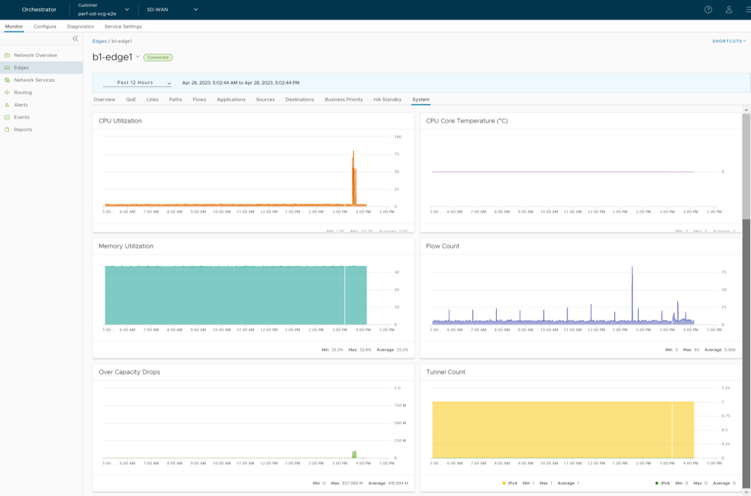The image size is (751, 496).
Task: Expand the Customer selector dropdown
Action: pyautogui.click(x=126, y=10)
